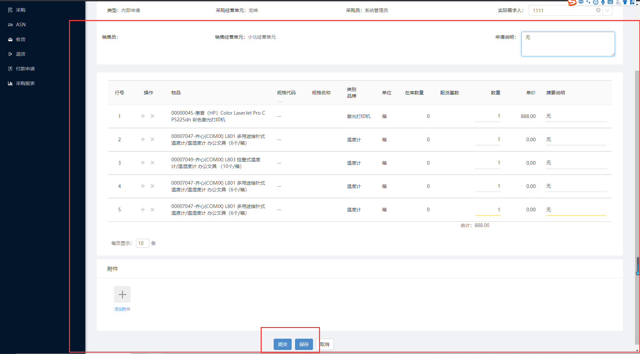
Task: Click the 单价 column header
Action: click(x=531, y=93)
